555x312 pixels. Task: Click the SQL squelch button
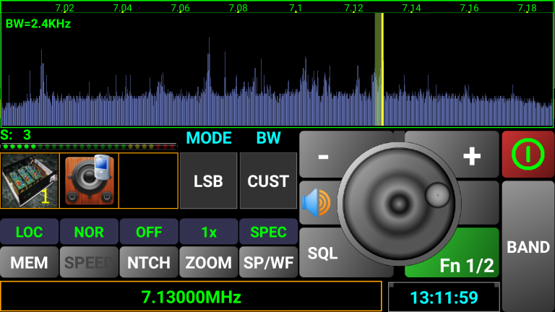(x=322, y=253)
